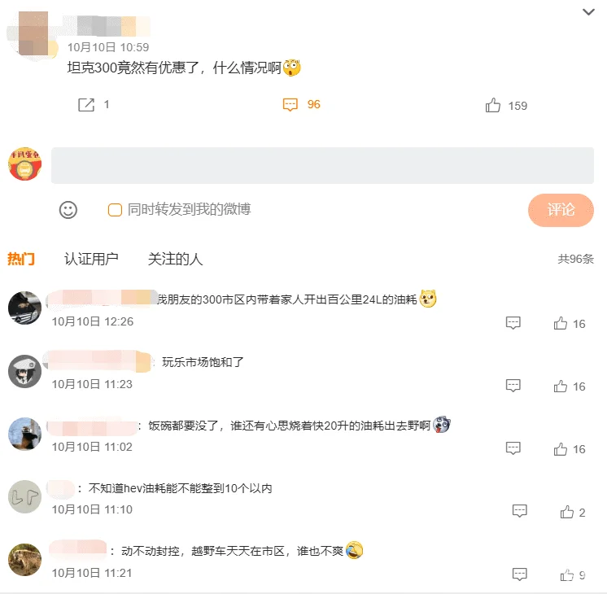607x594 pixels.
Task: Open the post author's blurred avatar
Action: point(33,34)
